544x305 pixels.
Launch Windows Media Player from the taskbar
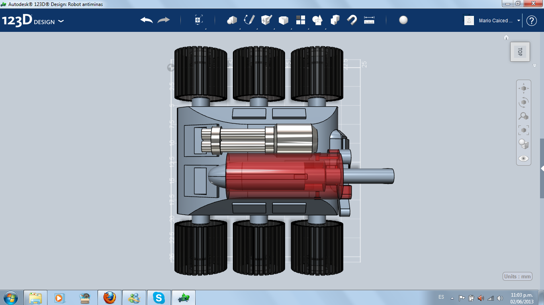tap(60, 297)
